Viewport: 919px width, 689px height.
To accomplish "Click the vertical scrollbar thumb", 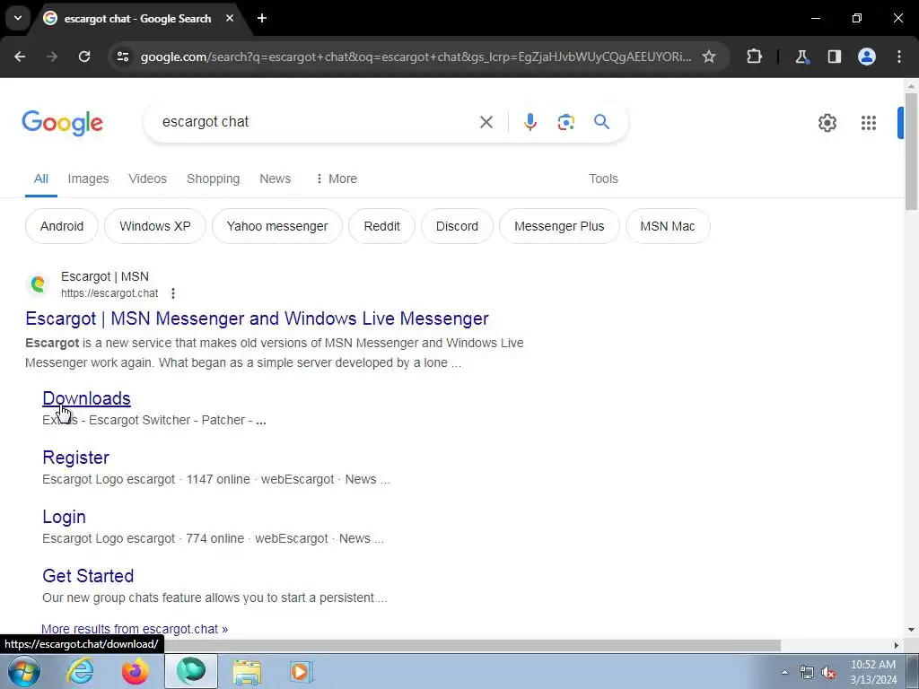I will pyautogui.click(x=911, y=151).
